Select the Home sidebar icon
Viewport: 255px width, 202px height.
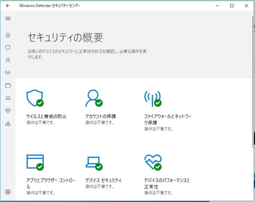pos(8,35)
